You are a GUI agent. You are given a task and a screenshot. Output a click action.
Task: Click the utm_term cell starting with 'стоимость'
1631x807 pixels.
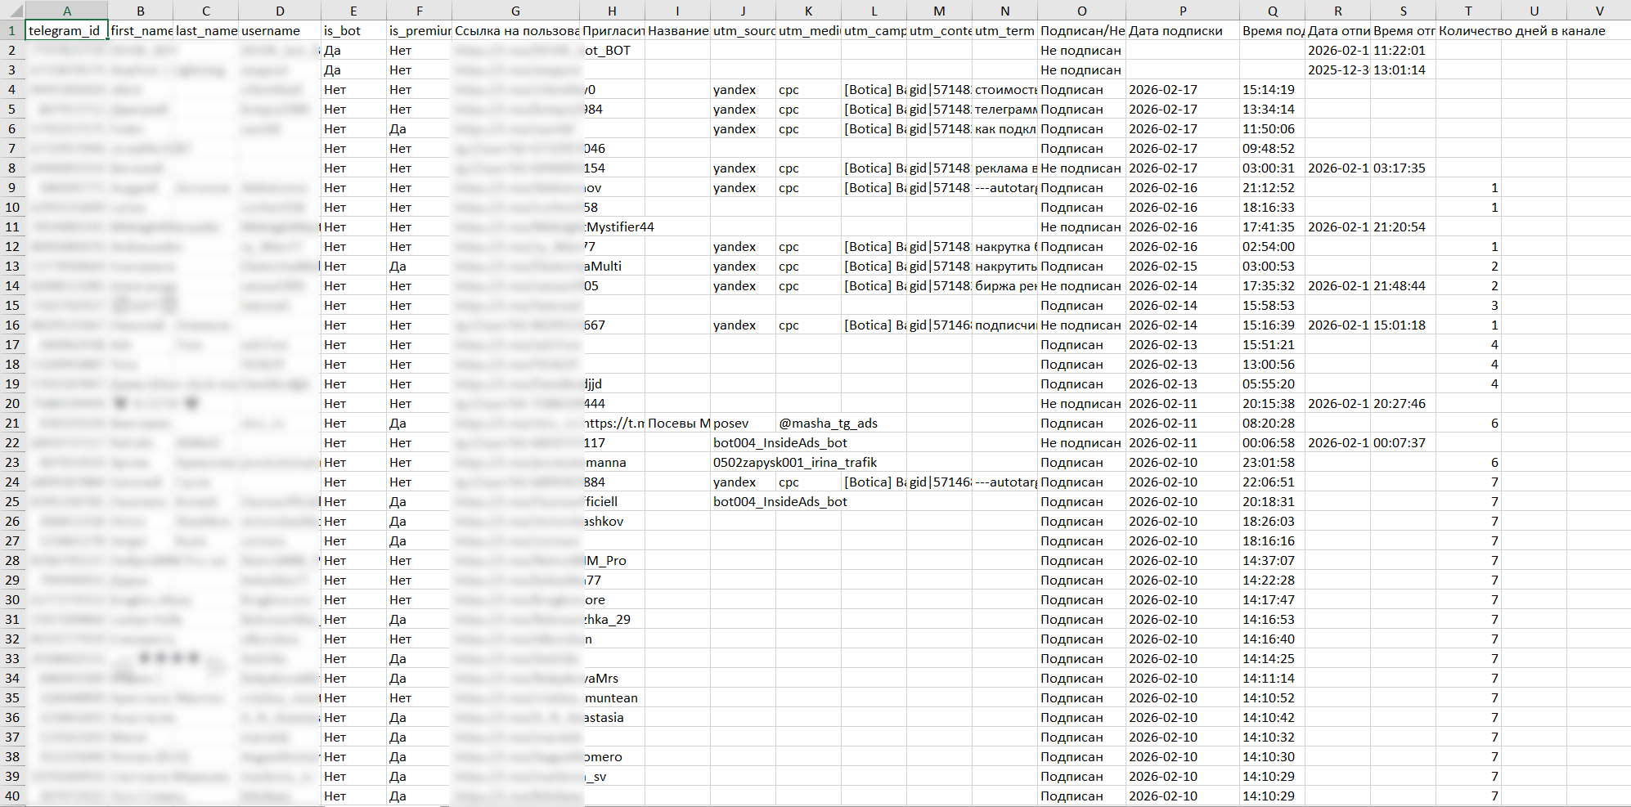(1004, 89)
